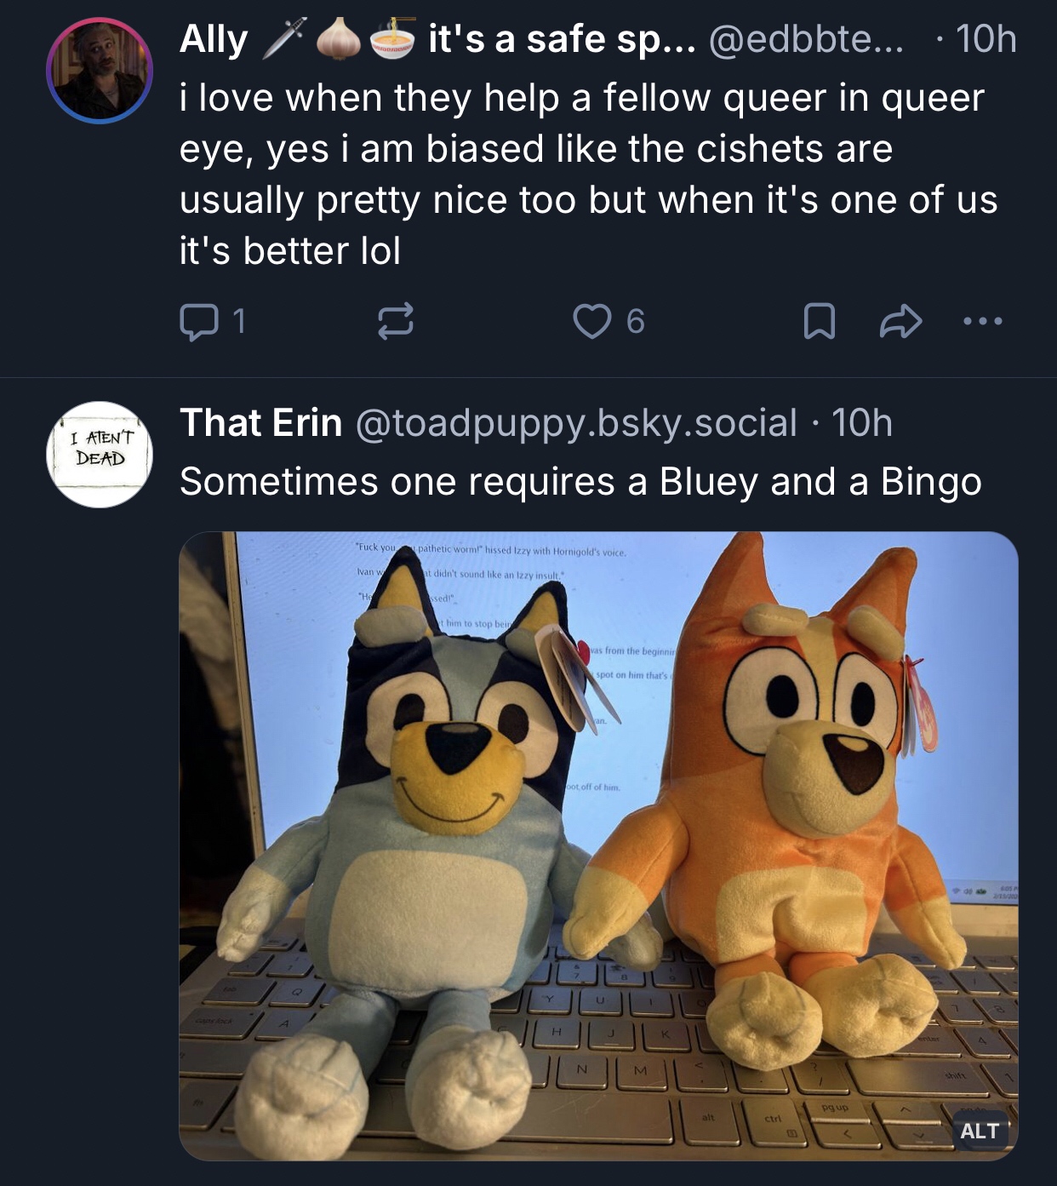The height and width of the screenshot is (1186, 1057).
Task: Open the @toadpuppy.bsky.social handle
Action: (x=575, y=423)
